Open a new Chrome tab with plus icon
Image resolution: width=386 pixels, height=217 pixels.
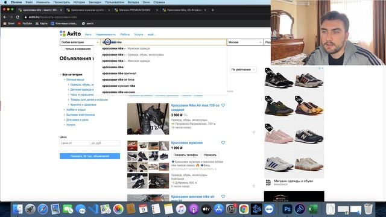tap(213, 10)
